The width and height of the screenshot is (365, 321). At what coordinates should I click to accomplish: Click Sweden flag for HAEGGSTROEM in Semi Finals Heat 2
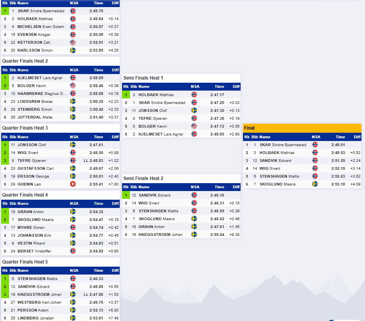(194, 234)
